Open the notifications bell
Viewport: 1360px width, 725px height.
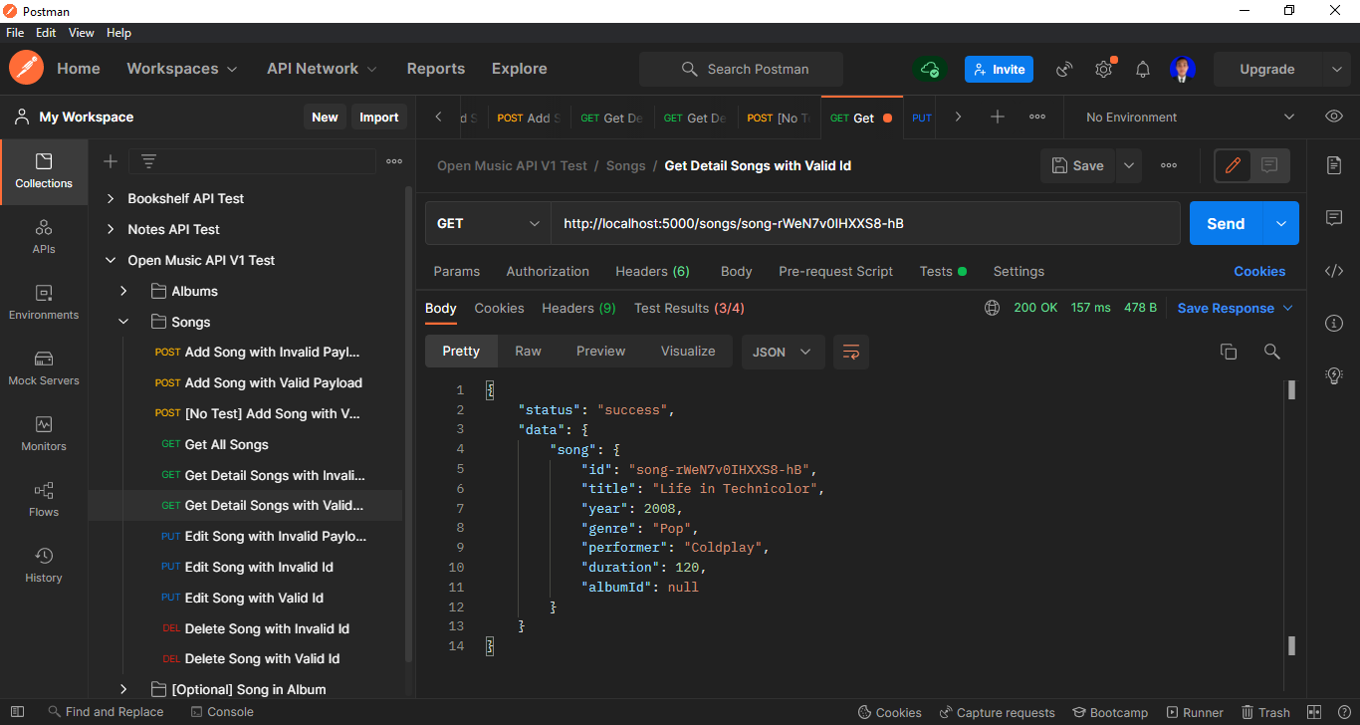(x=1143, y=69)
